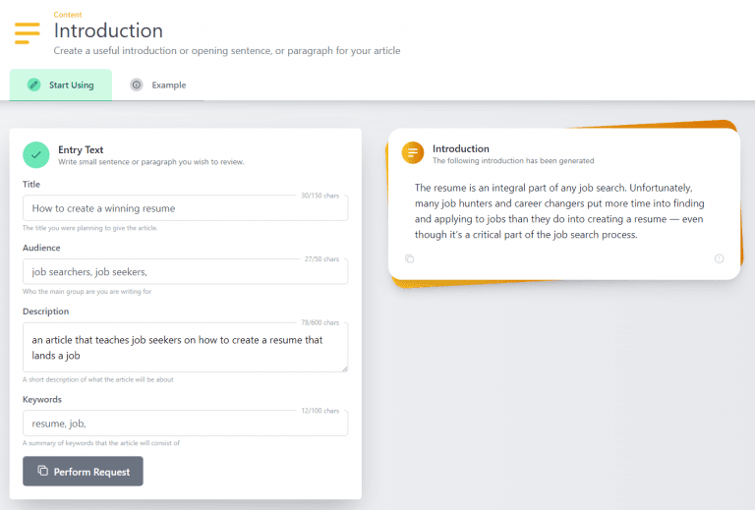Viewport: 755px width, 510px height.
Task: Switch to the Start Using tab
Action: click(x=61, y=85)
